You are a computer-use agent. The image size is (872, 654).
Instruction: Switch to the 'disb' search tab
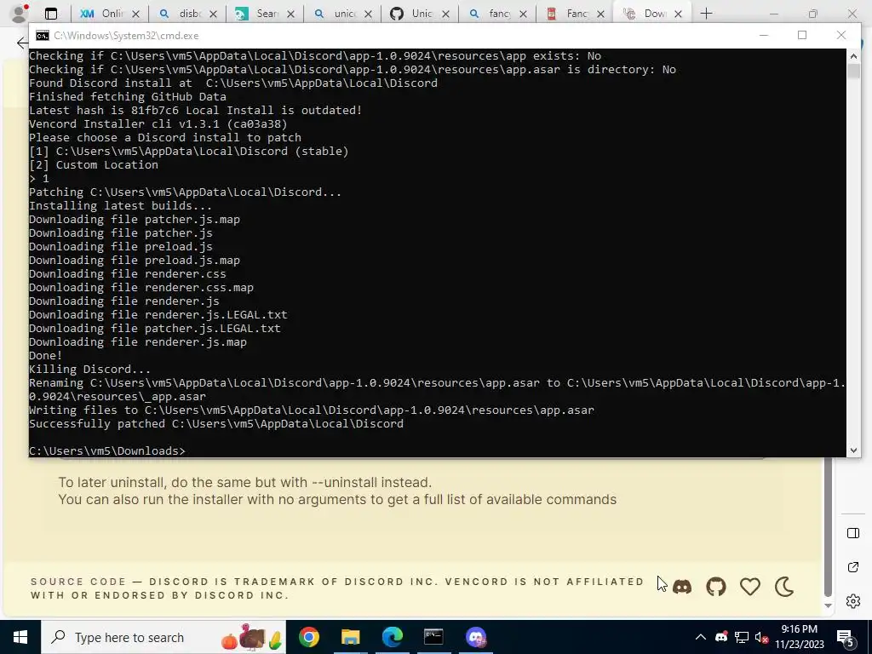[186, 14]
